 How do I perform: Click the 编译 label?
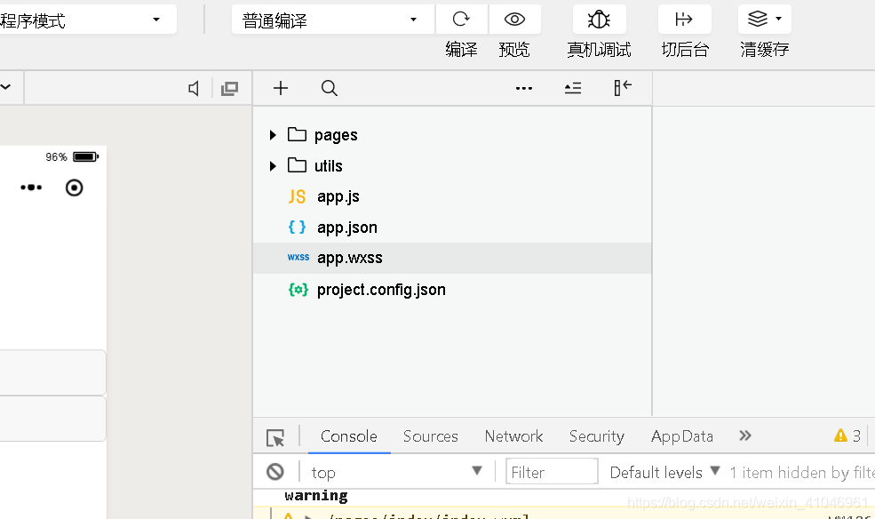coord(462,50)
